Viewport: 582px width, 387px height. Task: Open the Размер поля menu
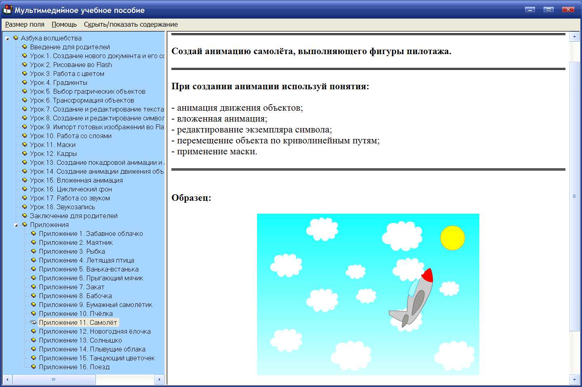[x=25, y=24]
